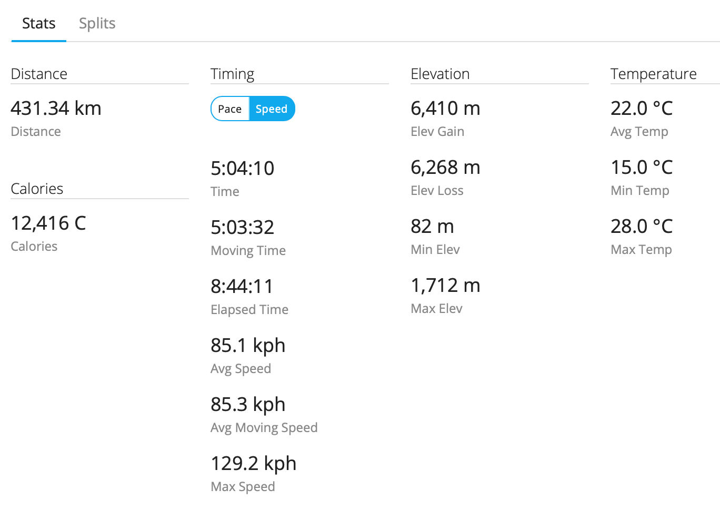The height and width of the screenshot is (509, 720).
Task: Click the Avg Moving Speed stat
Action: (248, 404)
